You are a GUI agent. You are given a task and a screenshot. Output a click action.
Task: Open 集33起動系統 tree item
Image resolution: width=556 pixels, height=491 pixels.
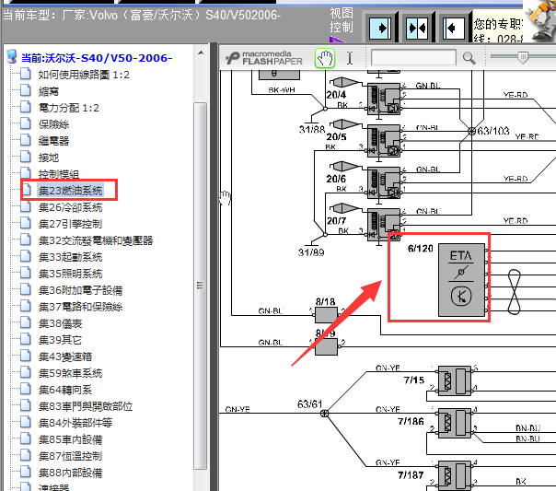point(70,257)
